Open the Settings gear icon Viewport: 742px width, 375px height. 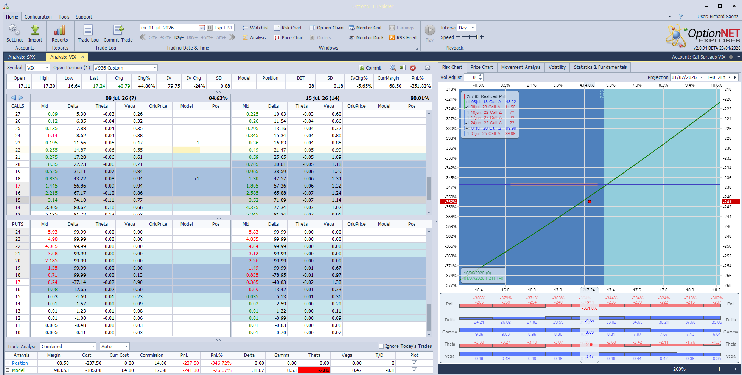coord(15,30)
